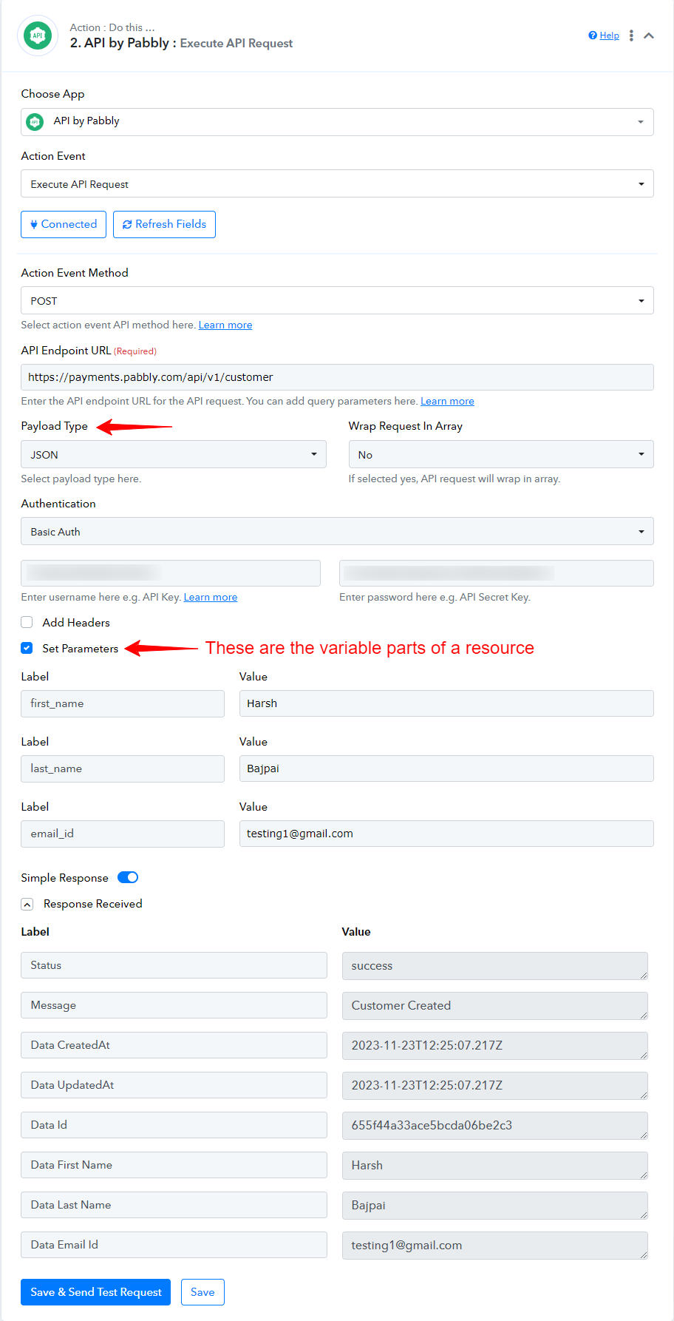Click Save & Send Test Request button
The width and height of the screenshot is (674, 1321).
(x=95, y=1292)
